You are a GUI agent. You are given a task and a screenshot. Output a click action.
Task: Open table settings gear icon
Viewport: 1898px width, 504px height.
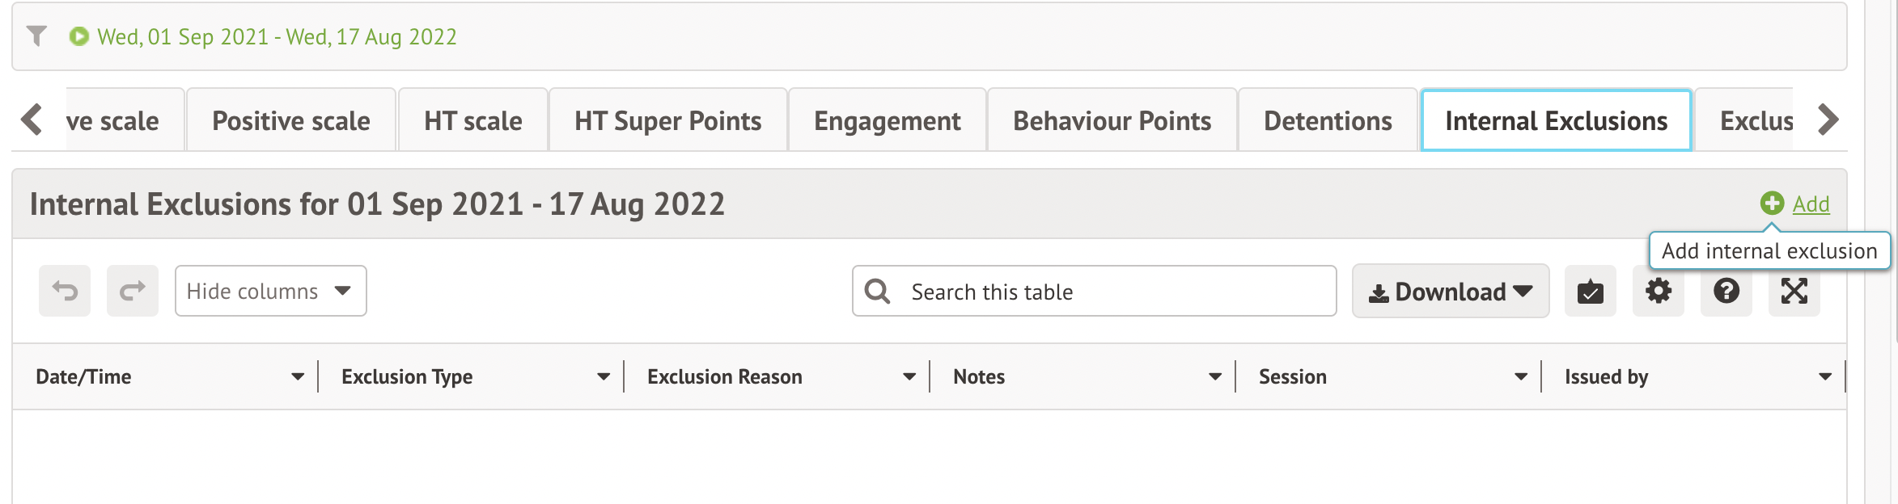(x=1658, y=291)
